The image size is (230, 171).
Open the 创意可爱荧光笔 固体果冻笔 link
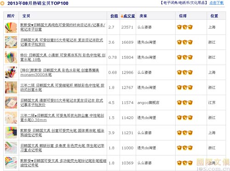(62, 132)
